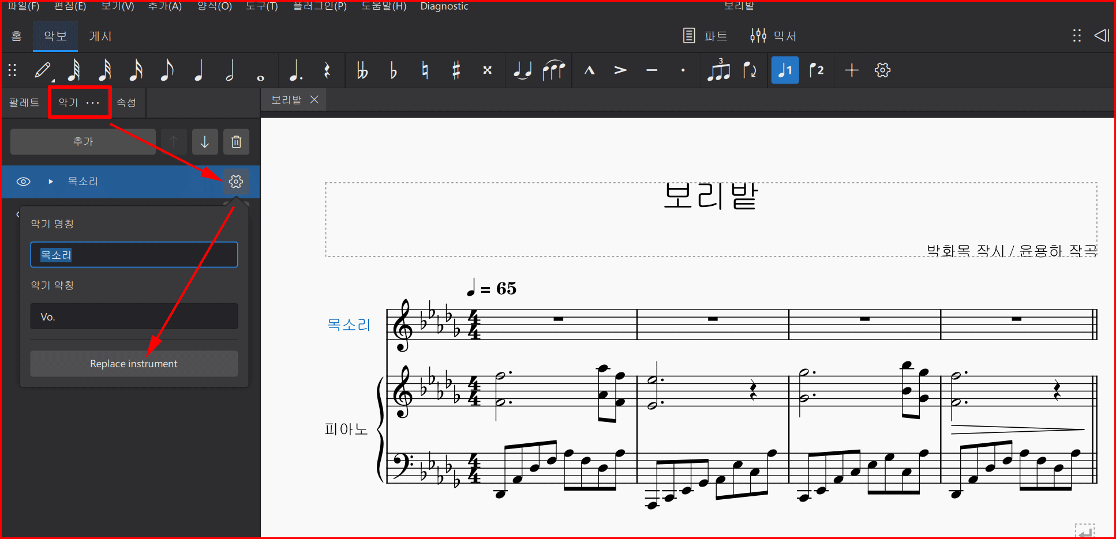Image resolution: width=1116 pixels, height=539 pixels.
Task: Click the toolbar drag handle dots
Action: [12, 70]
